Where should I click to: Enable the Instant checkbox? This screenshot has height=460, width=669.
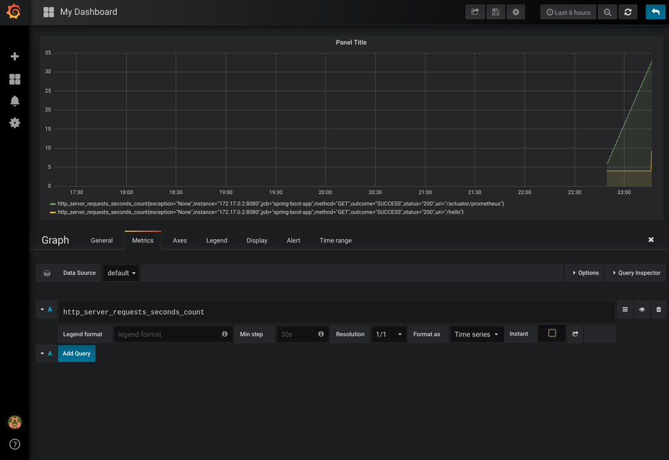point(551,333)
